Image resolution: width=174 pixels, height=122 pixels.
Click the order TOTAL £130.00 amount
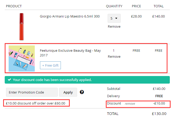coord(159,114)
